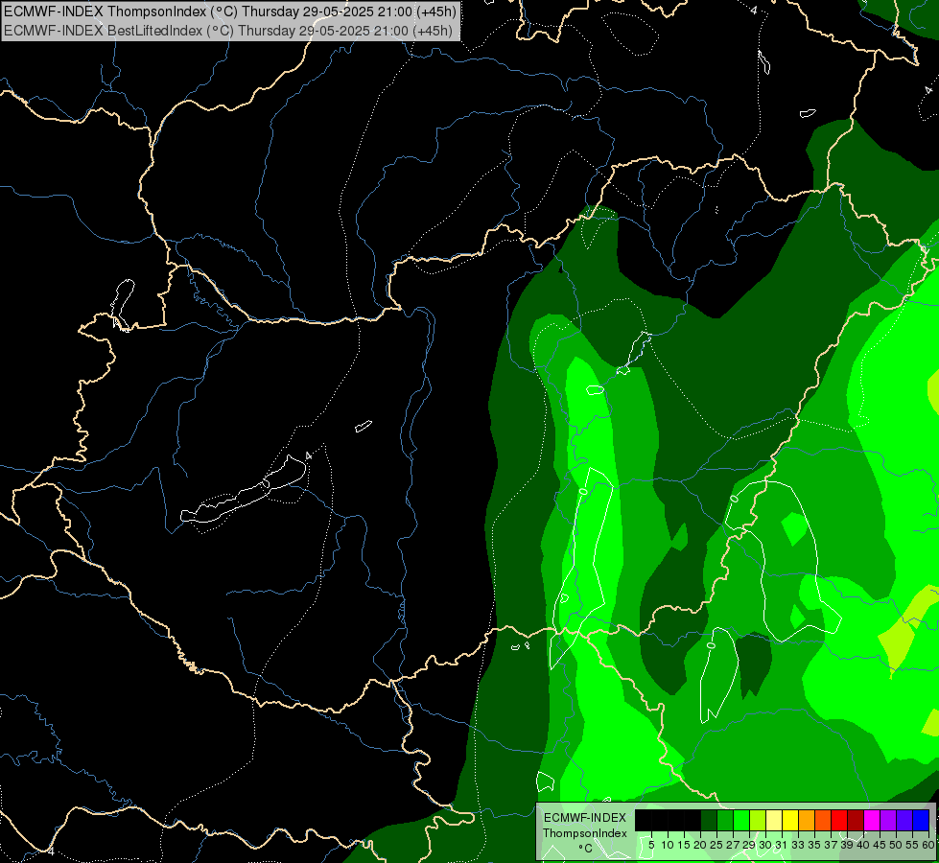The width and height of the screenshot is (939, 863).
Task: Click the legend's ECMWF-INDEX label
Action: point(585,818)
